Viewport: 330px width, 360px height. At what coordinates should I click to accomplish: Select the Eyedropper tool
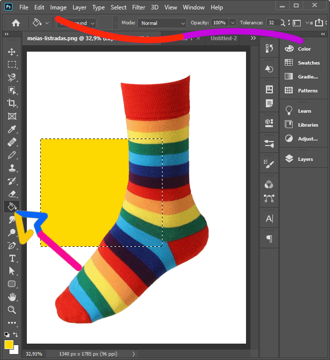point(12,129)
